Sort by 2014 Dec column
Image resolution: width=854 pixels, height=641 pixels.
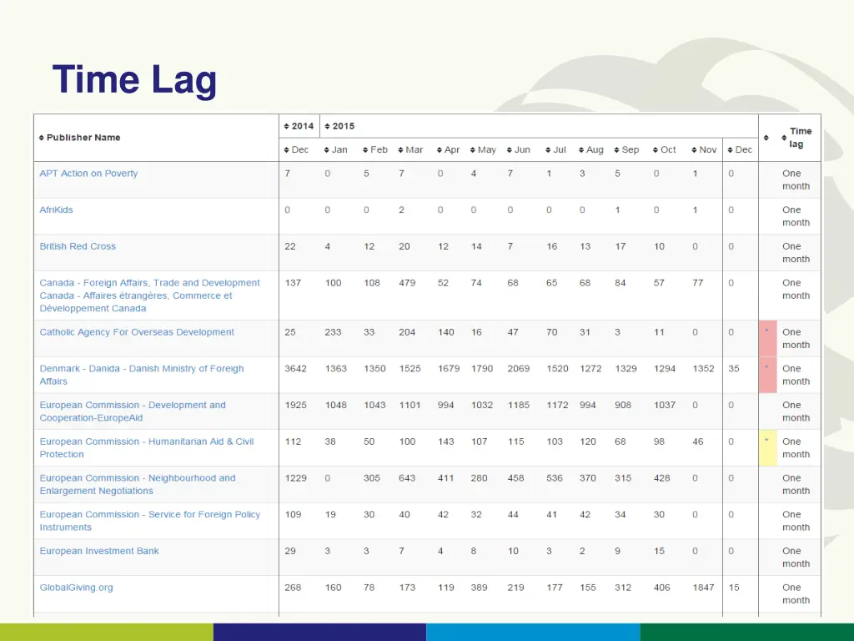pyautogui.click(x=296, y=150)
